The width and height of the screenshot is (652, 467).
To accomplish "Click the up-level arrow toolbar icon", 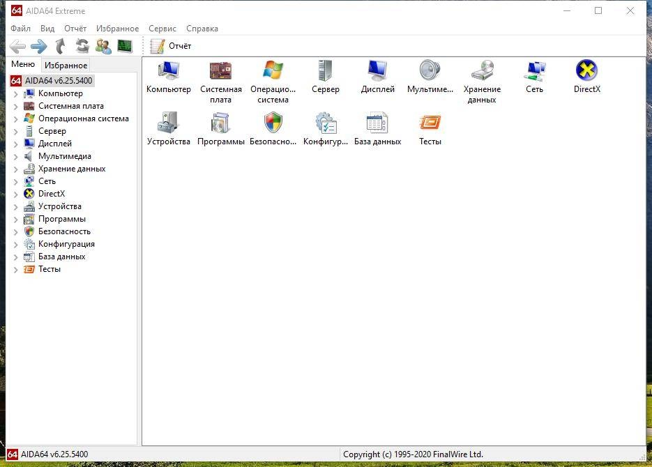I will [61, 46].
